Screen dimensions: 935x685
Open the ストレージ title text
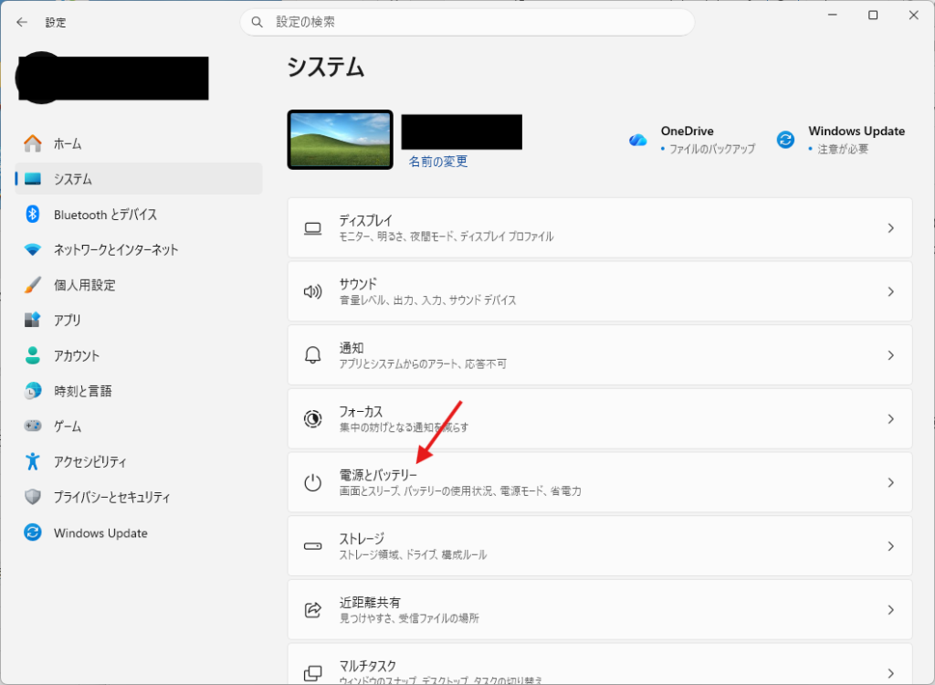coord(362,538)
